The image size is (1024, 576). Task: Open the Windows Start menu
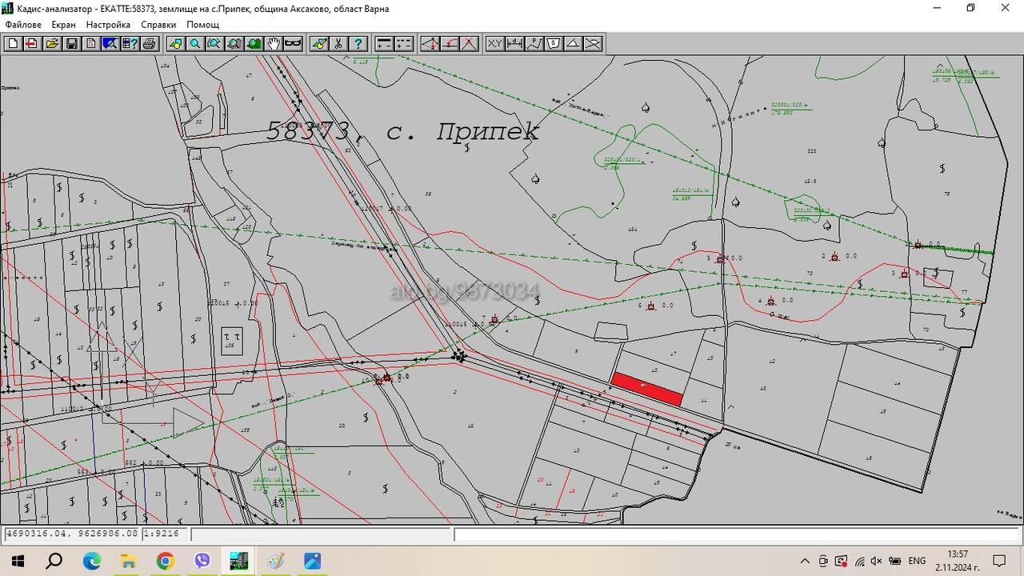18,561
